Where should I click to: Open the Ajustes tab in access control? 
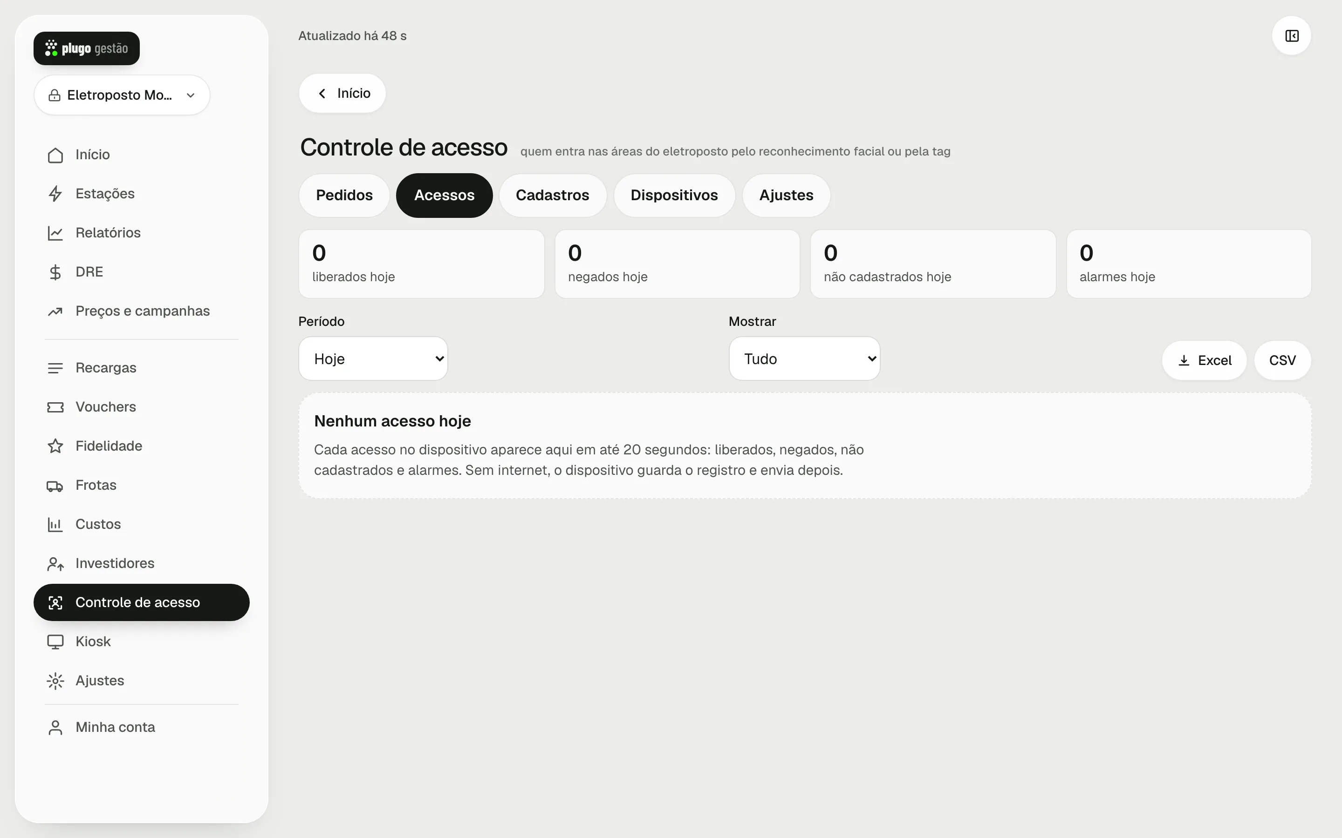[x=786, y=196]
